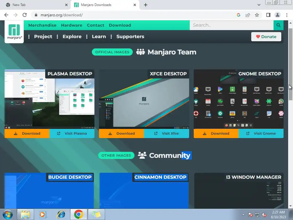Close the Manjaro Downloads tab
Viewport: 293px width, 220px height.
point(135,5)
